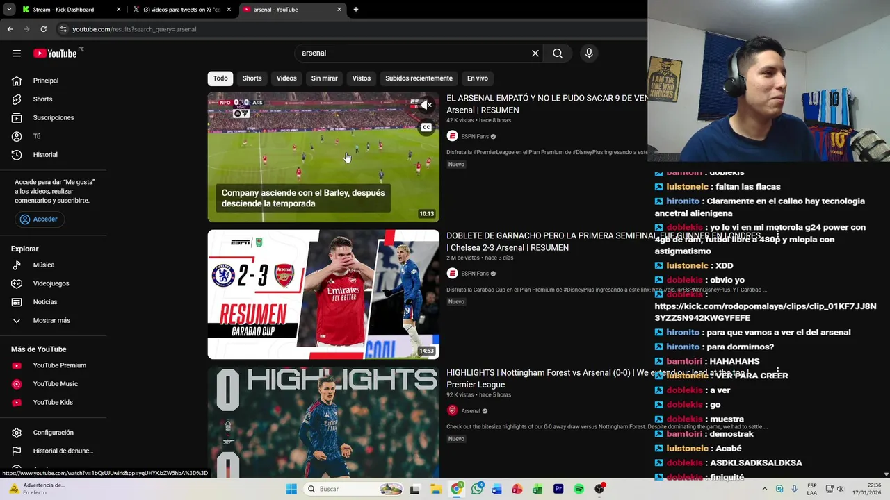Viewport: 890px width, 500px height.
Task: Open the volume control in the tray
Action: click(840, 489)
